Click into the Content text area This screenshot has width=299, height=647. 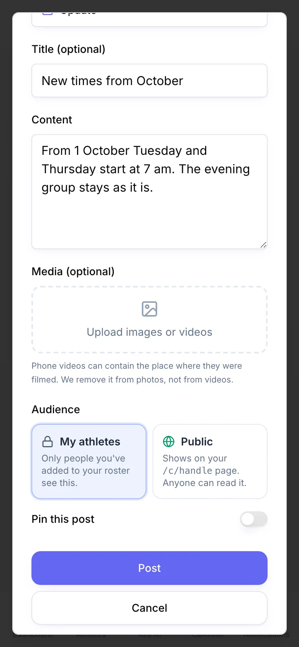point(149,192)
